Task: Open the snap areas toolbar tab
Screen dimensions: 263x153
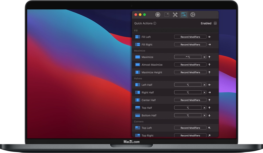Action: pyautogui.click(x=167, y=15)
